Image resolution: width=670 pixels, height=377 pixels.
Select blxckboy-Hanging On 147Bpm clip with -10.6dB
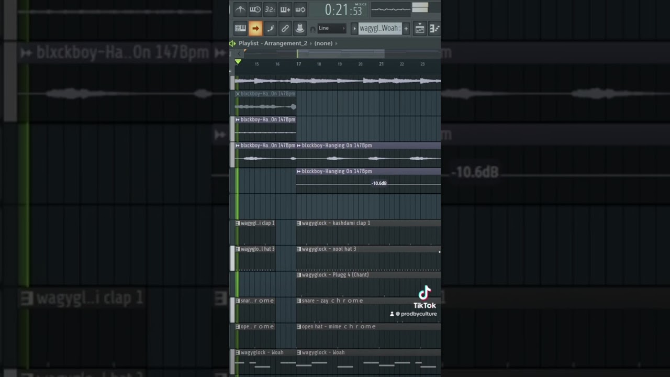[x=368, y=181]
